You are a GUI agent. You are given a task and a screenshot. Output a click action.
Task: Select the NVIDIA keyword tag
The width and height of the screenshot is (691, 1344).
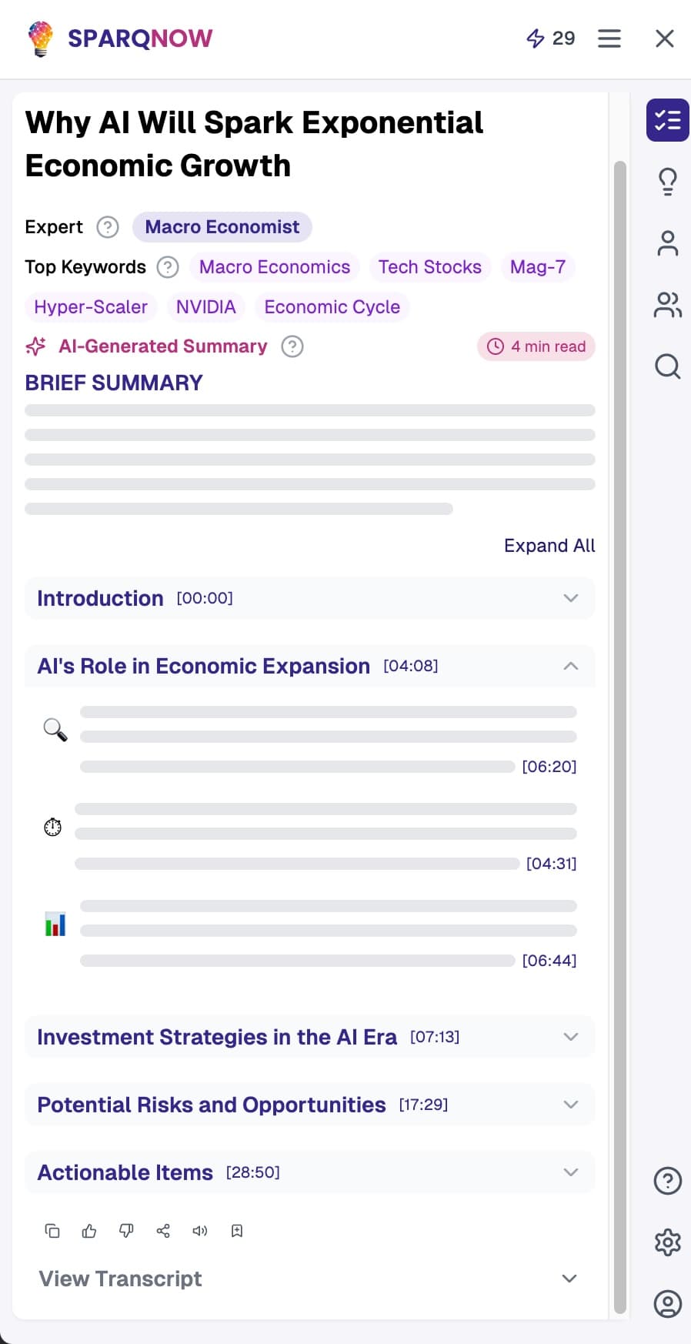tap(205, 306)
